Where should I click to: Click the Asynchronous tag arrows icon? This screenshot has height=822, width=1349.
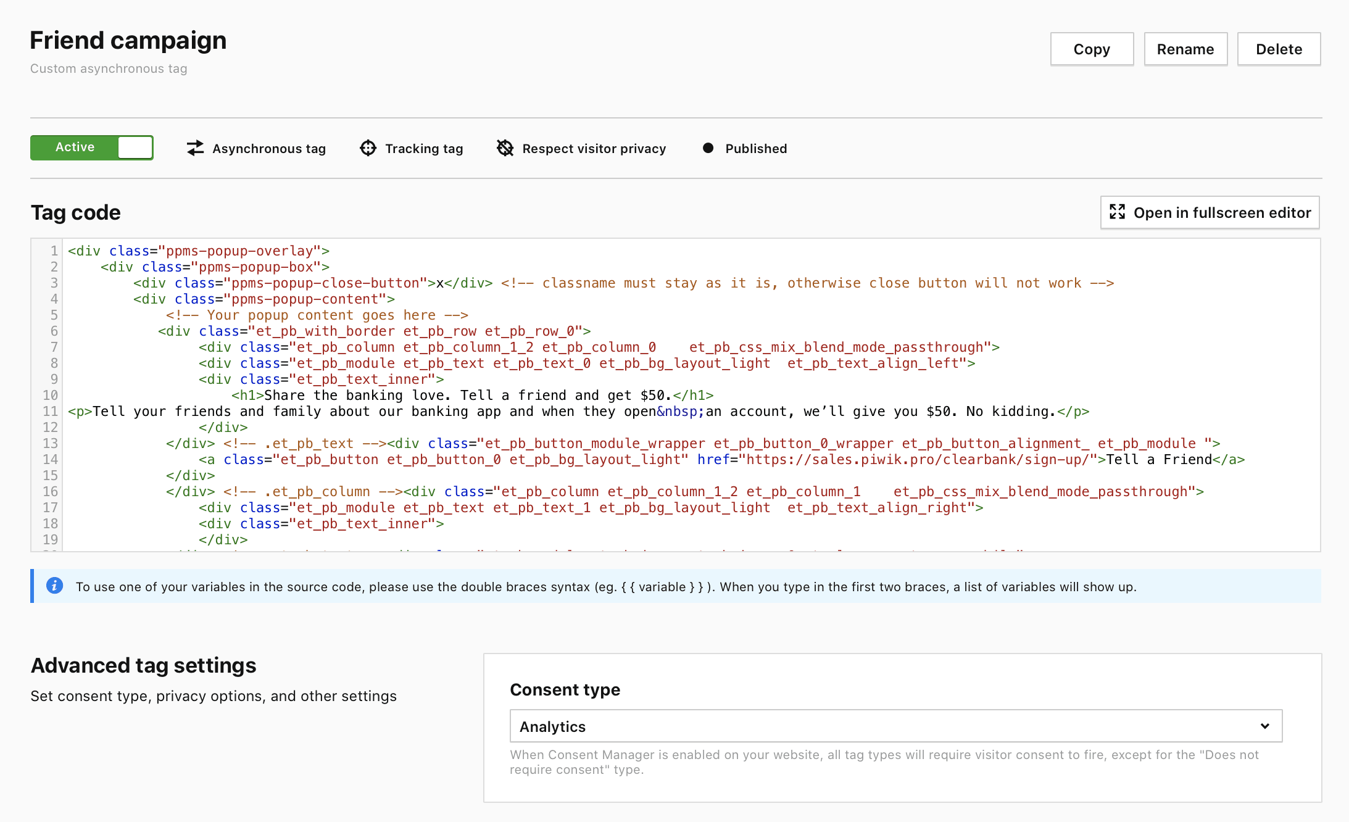click(195, 148)
